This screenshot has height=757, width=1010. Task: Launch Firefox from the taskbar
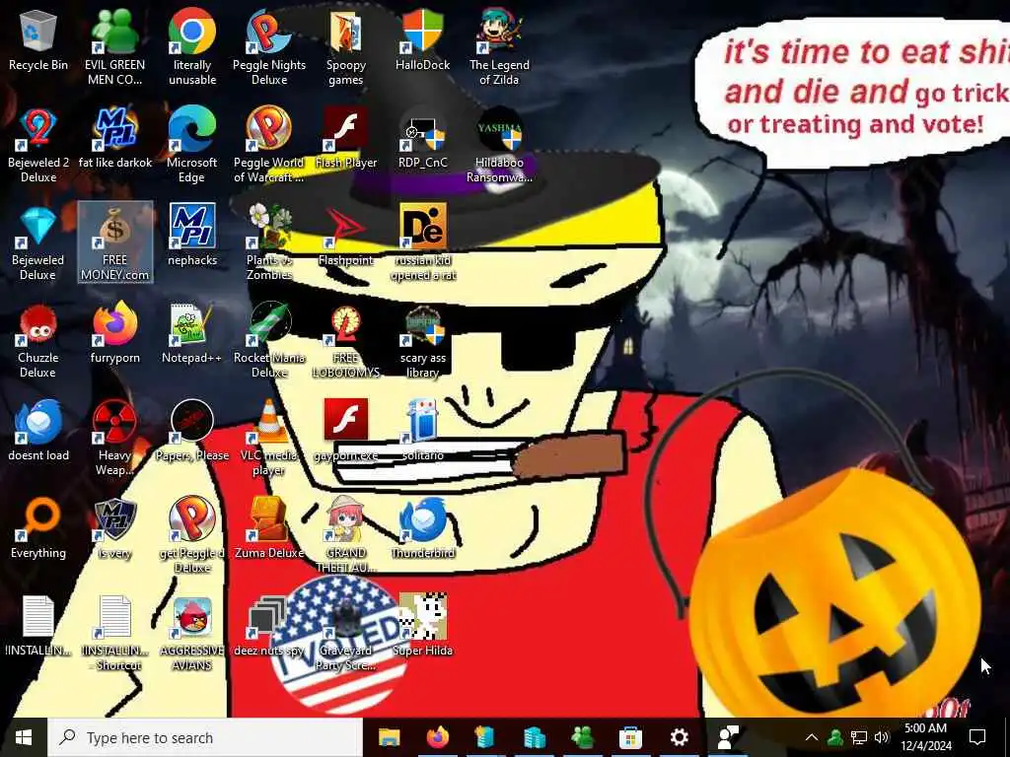pos(437,737)
